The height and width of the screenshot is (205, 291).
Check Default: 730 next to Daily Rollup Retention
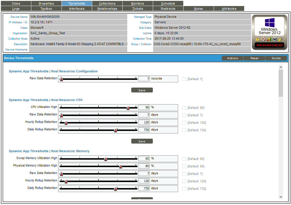(x=184, y=130)
